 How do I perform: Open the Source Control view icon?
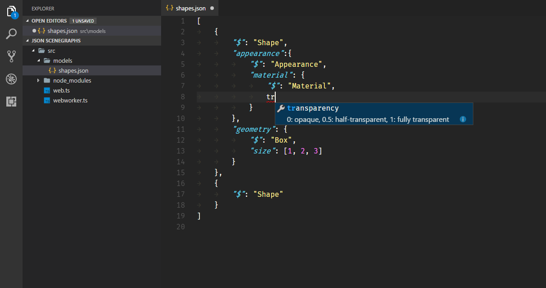coord(11,56)
